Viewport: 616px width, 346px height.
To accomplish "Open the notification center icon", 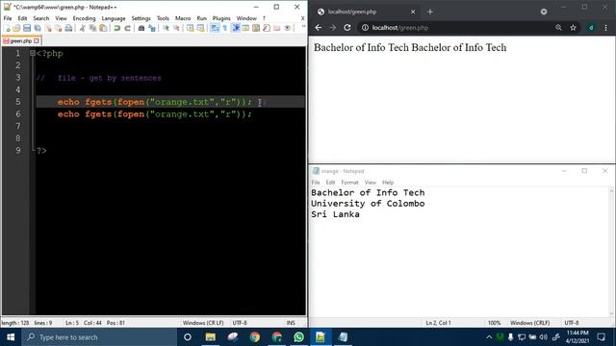I will click(601, 337).
